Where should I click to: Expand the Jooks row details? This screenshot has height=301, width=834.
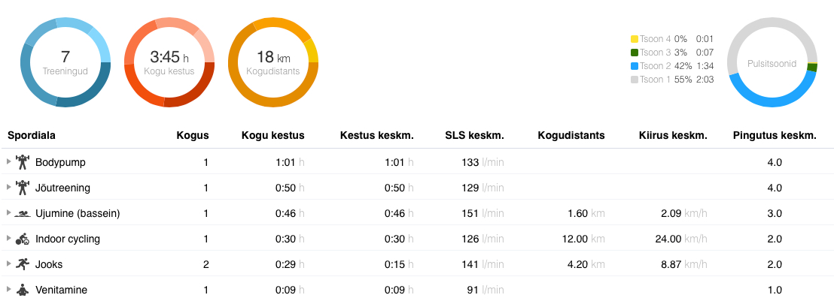pyautogui.click(x=8, y=264)
